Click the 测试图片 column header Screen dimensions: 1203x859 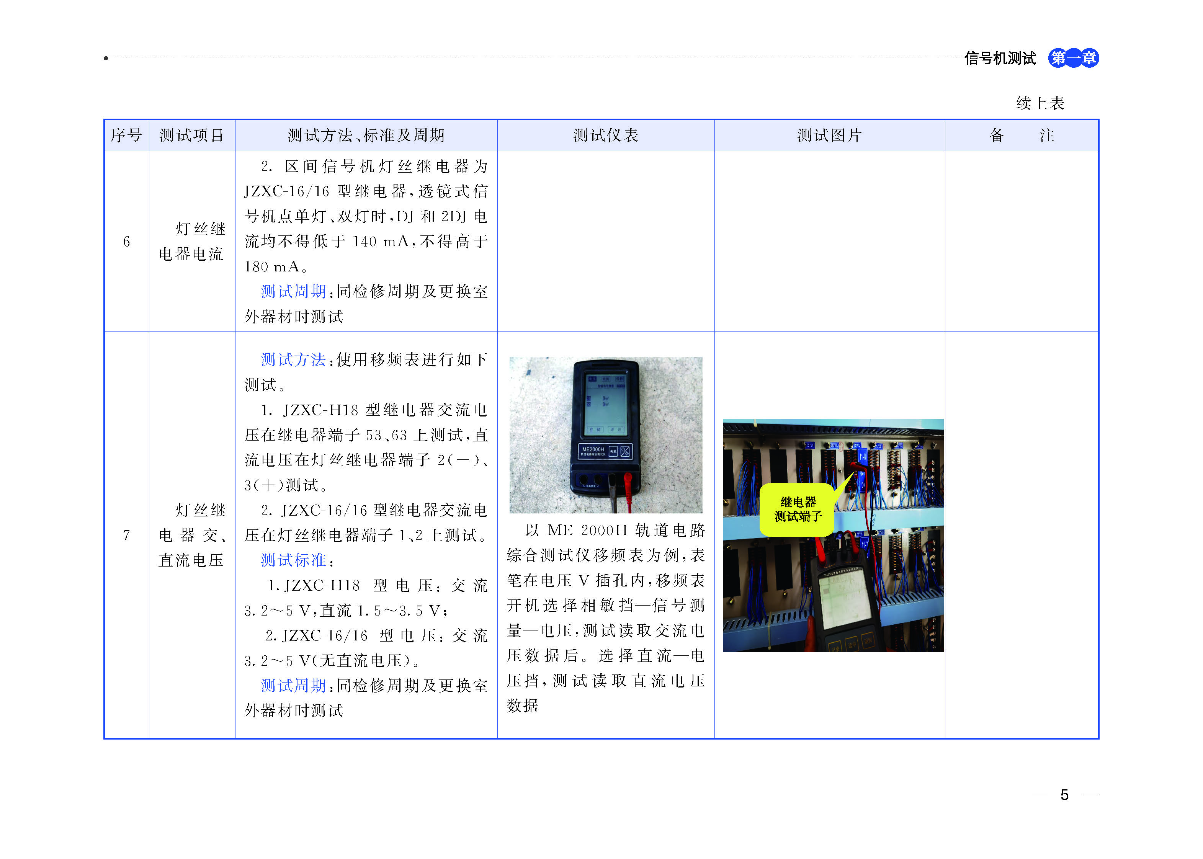point(829,136)
